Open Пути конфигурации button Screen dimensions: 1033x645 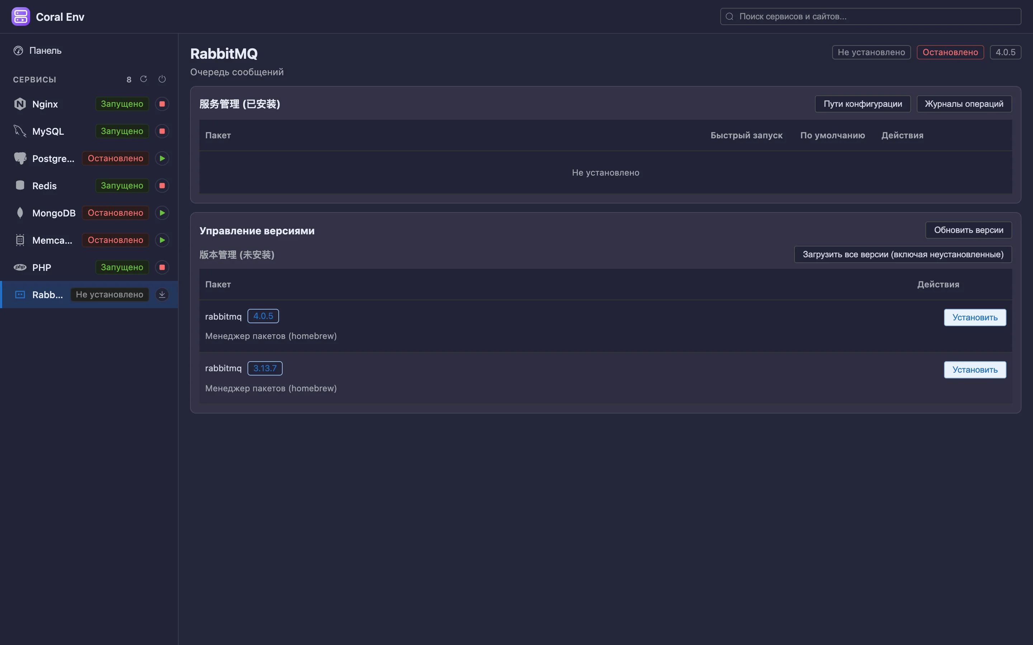[x=863, y=104]
